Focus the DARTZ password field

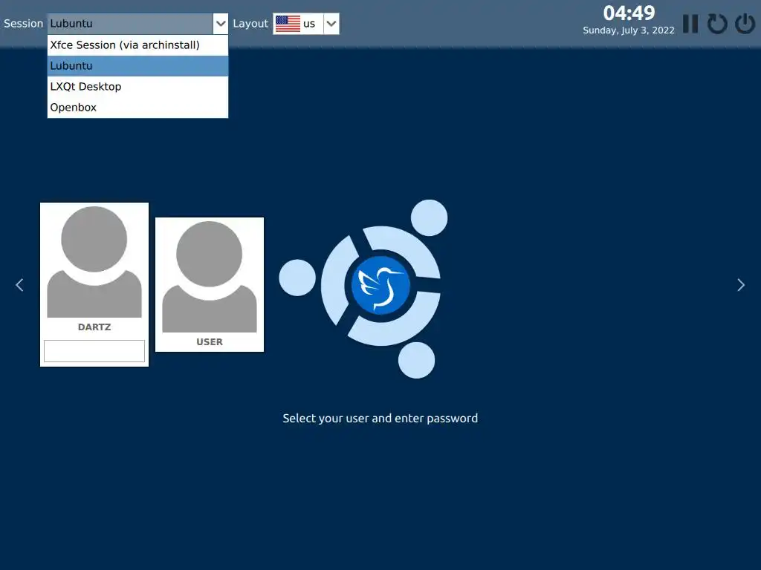point(94,351)
